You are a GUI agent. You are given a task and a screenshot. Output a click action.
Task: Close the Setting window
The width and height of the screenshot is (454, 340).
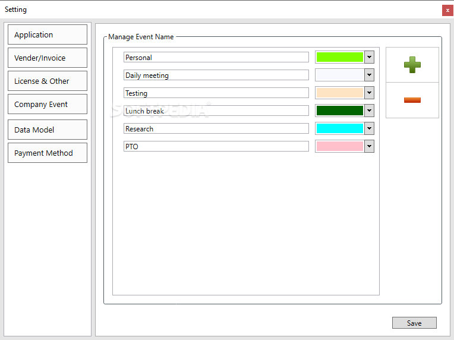tap(447, 10)
